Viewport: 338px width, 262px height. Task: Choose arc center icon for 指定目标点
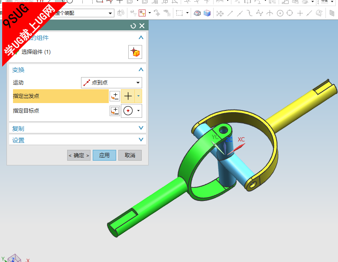pyautogui.click(x=128, y=111)
